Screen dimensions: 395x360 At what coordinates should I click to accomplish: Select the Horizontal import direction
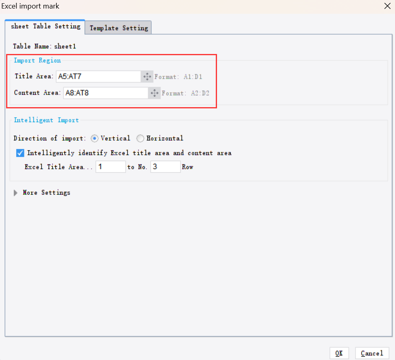pos(140,138)
